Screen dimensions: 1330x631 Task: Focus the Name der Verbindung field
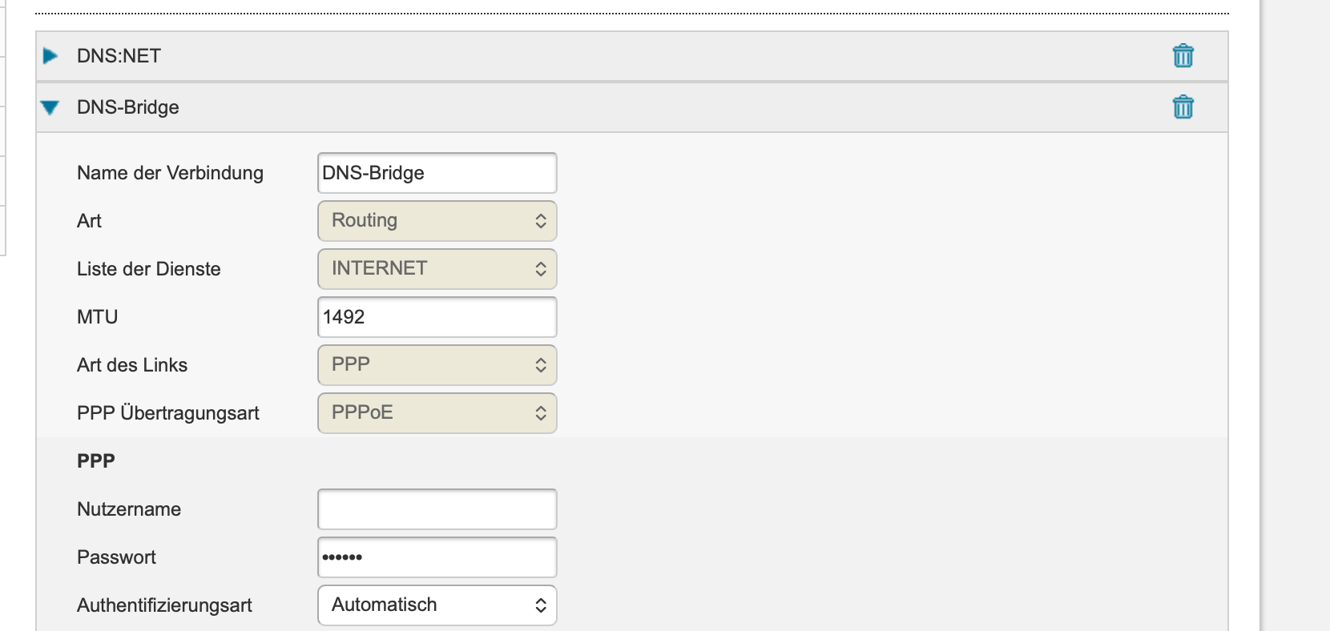point(437,173)
